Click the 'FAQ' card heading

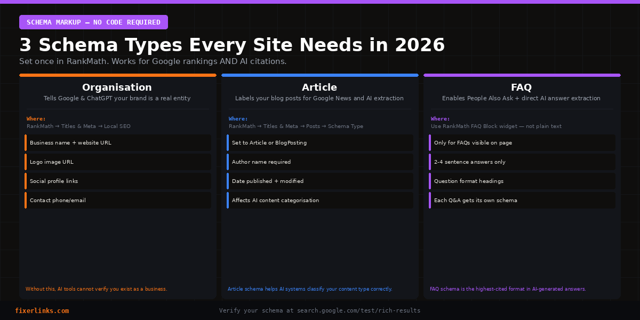[x=521, y=87]
